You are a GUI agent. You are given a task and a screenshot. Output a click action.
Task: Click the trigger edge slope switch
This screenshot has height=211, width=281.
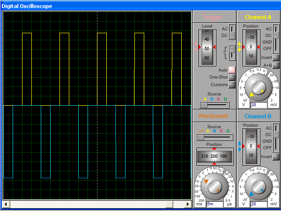pos(232,52)
